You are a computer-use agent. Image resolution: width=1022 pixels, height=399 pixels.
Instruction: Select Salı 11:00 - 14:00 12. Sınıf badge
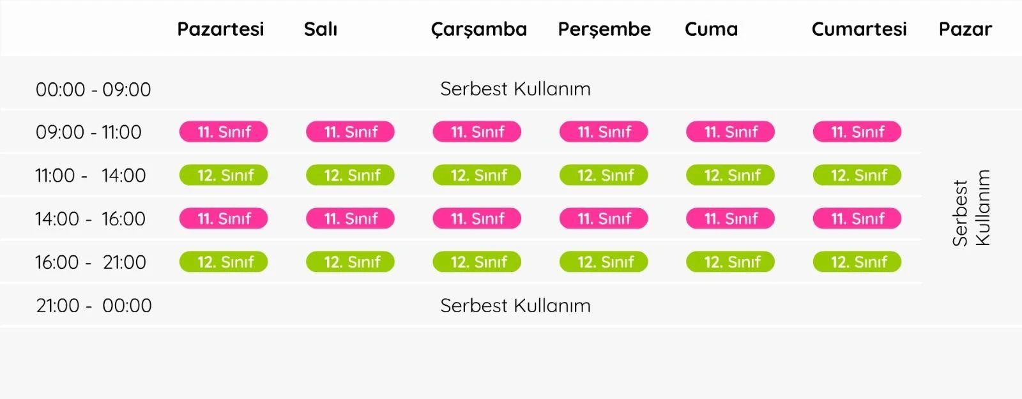click(350, 176)
